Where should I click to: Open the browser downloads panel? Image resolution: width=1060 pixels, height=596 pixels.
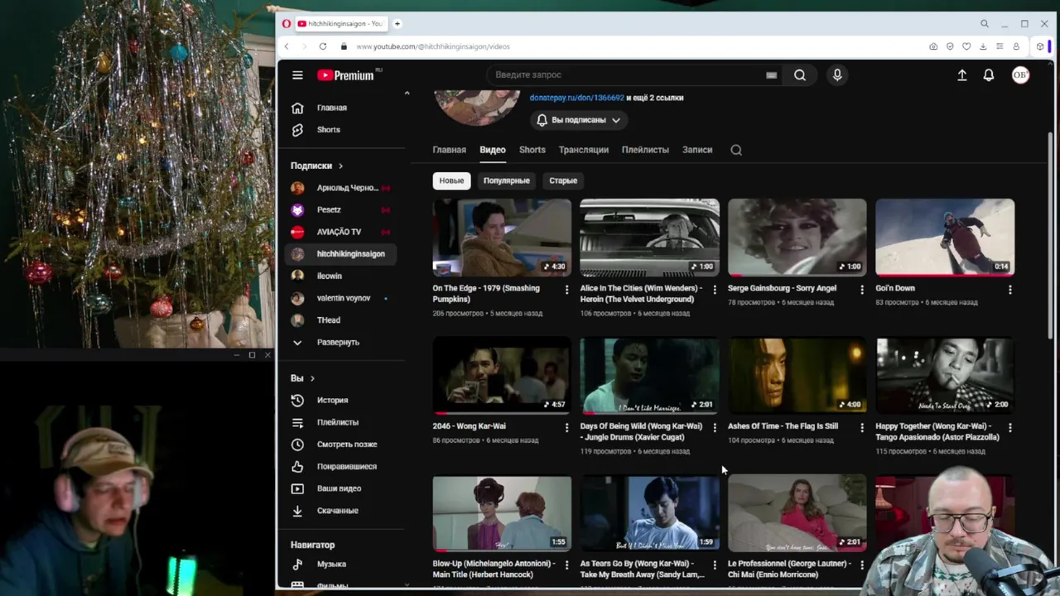coord(983,46)
